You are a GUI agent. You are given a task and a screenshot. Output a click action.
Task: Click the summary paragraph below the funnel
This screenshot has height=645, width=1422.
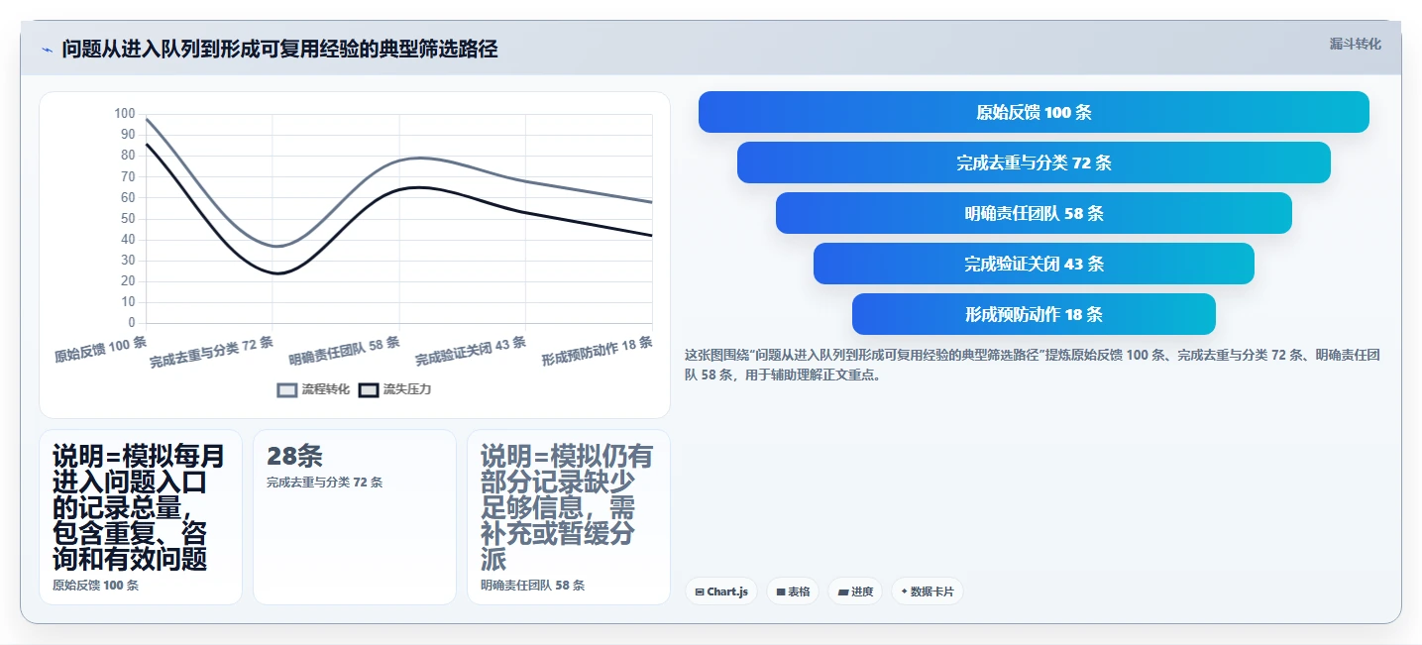point(1033,365)
